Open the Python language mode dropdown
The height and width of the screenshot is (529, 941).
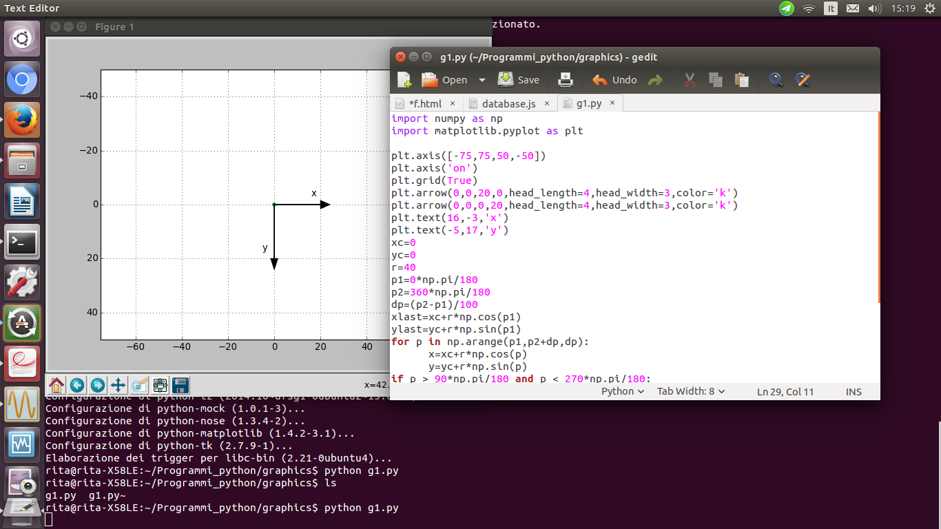coord(621,391)
